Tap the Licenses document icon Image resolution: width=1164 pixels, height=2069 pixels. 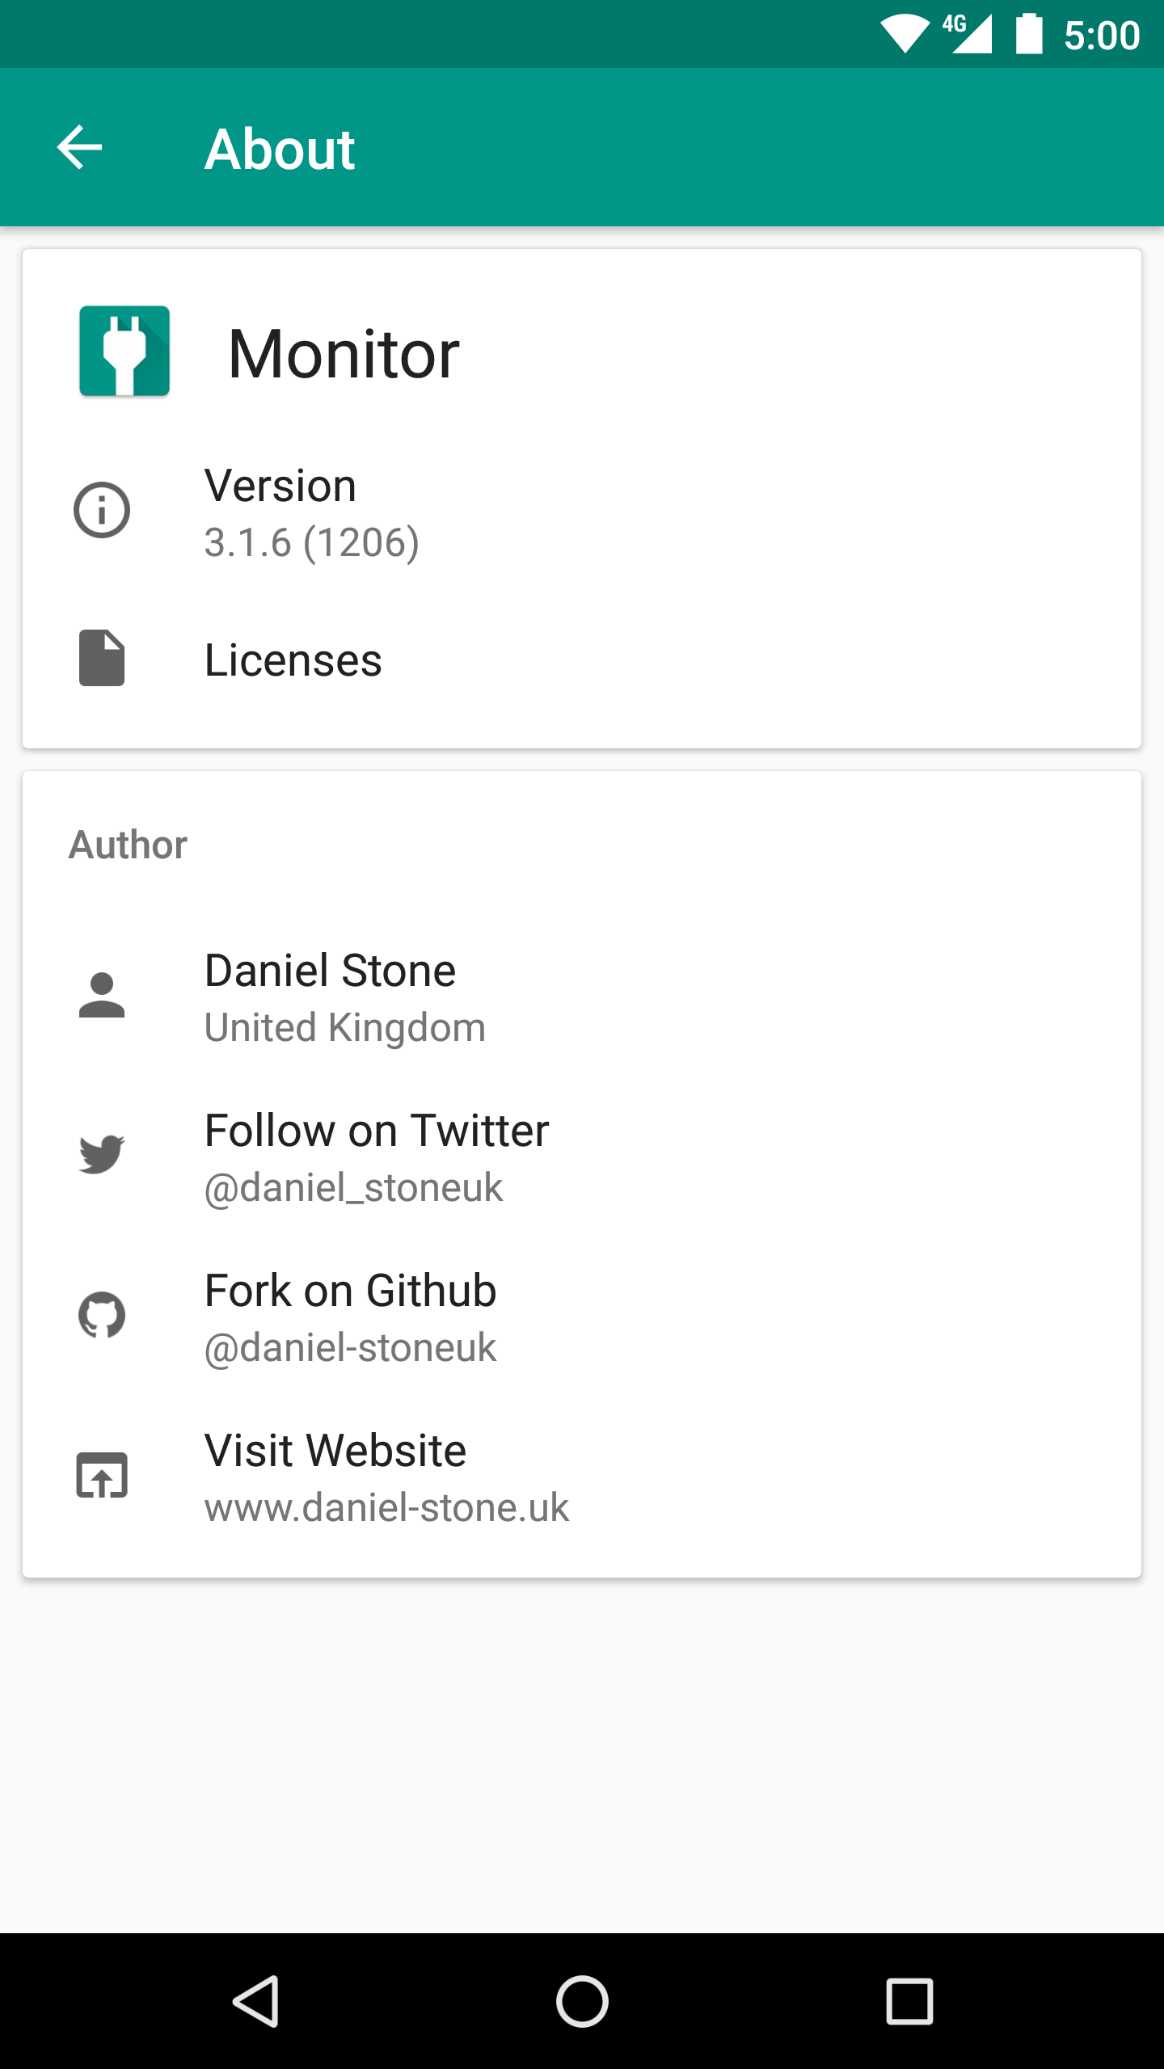coord(102,658)
